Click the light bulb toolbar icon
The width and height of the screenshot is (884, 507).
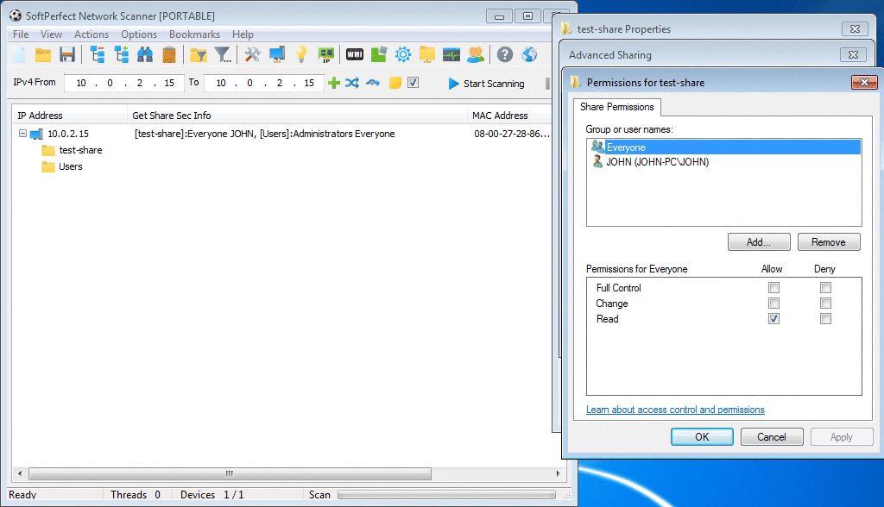(x=301, y=54)
